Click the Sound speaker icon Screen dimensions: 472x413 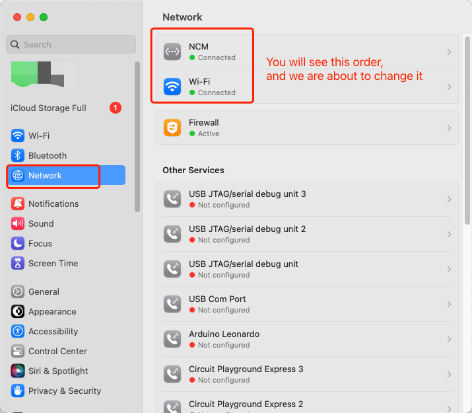tap(18, 223)
